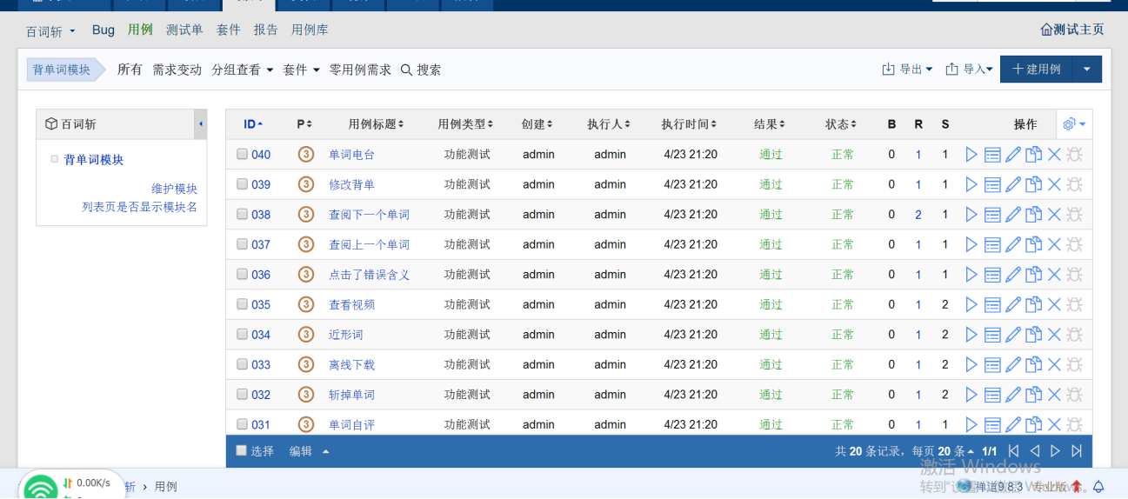Go to the previous page arrow

tap(1035, 451)
